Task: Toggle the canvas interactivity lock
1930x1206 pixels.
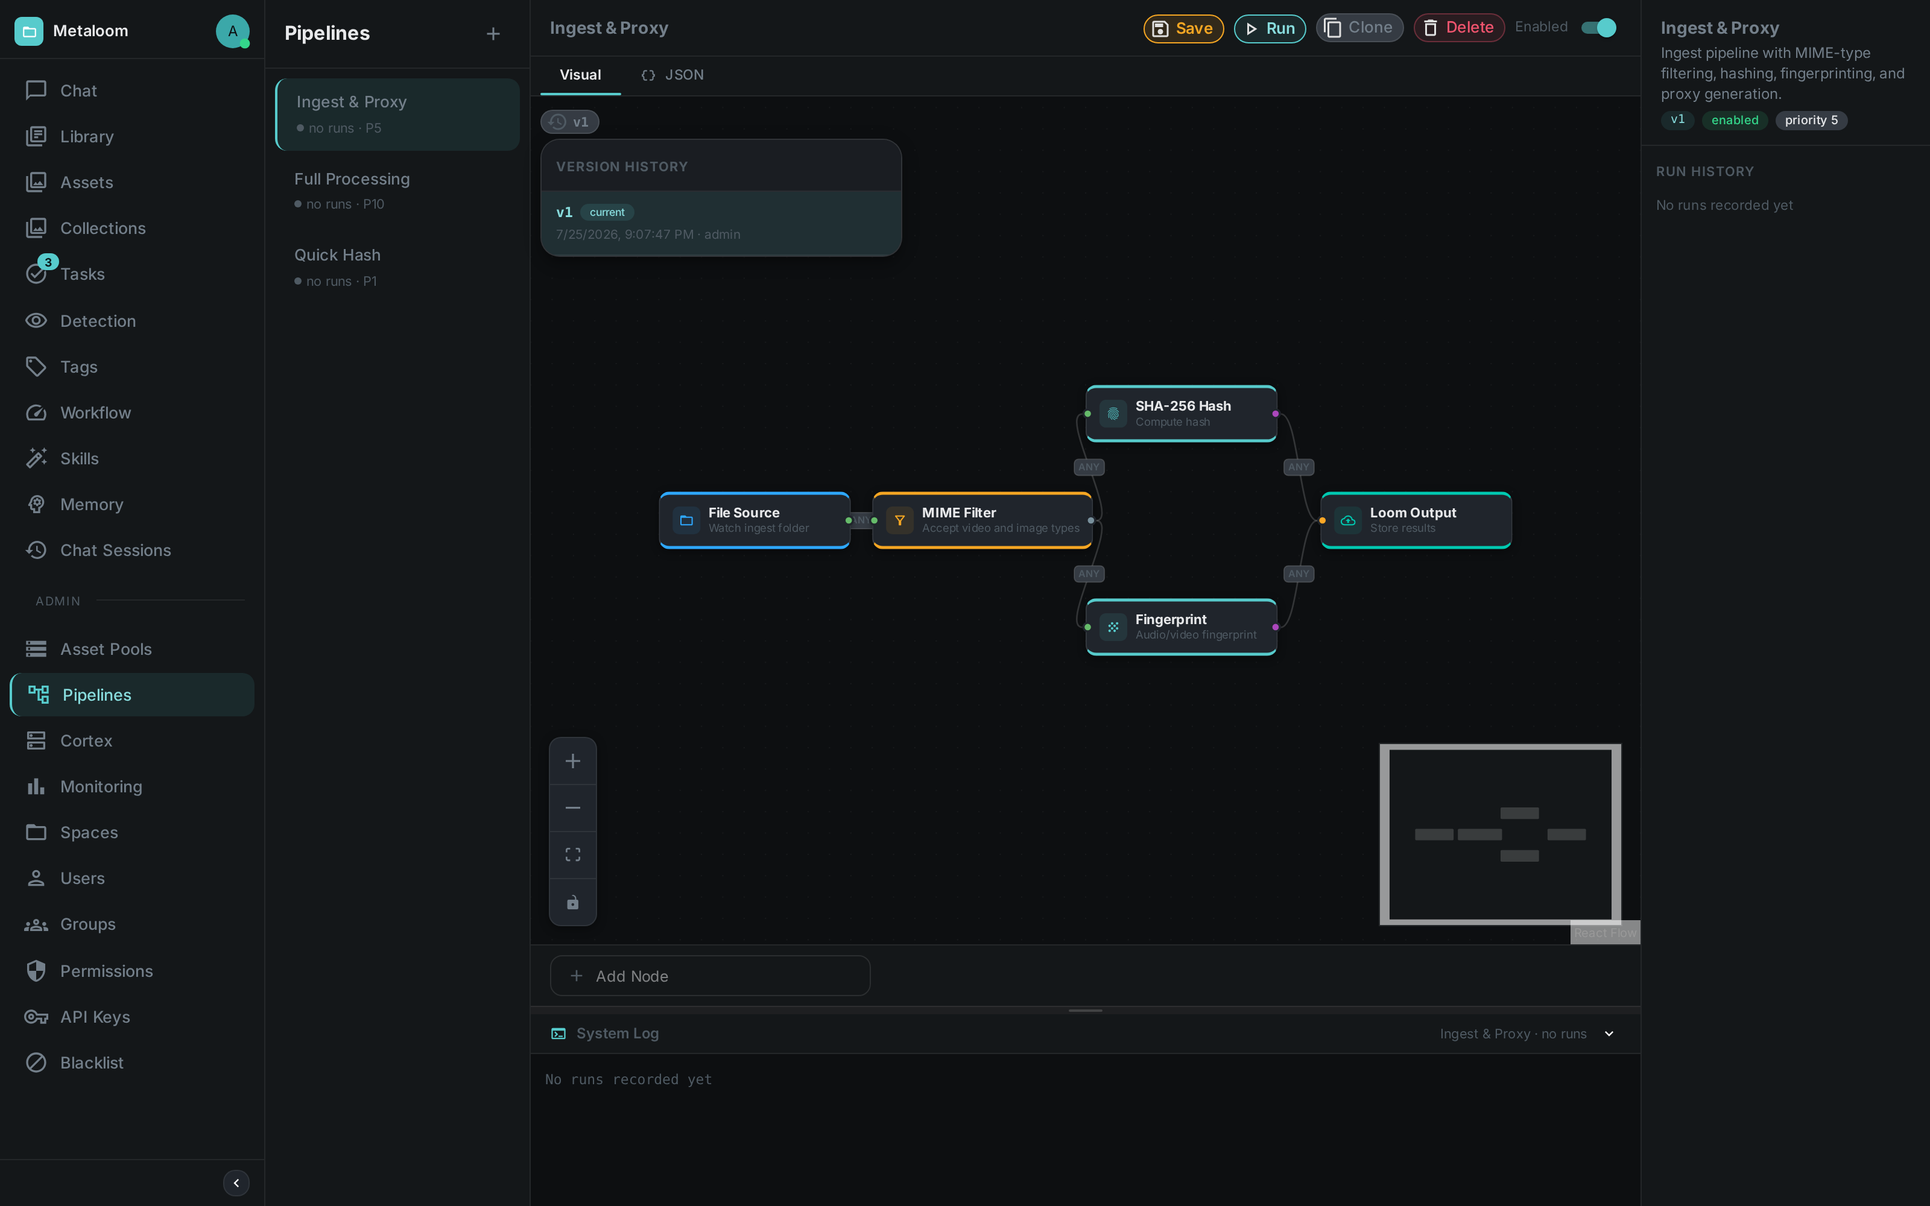Action: coord(572,902)
